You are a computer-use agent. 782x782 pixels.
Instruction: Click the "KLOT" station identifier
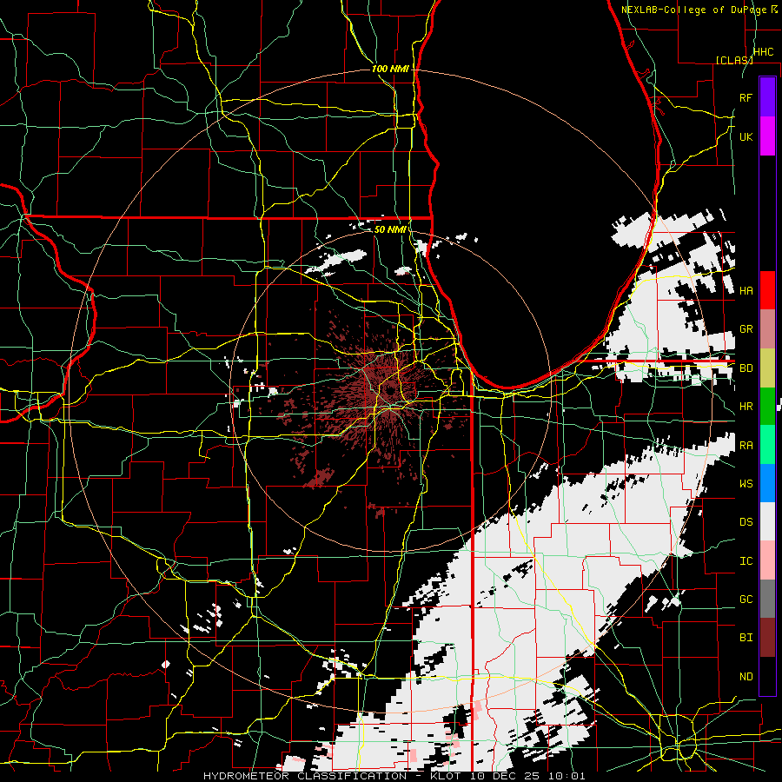[447, 776]
